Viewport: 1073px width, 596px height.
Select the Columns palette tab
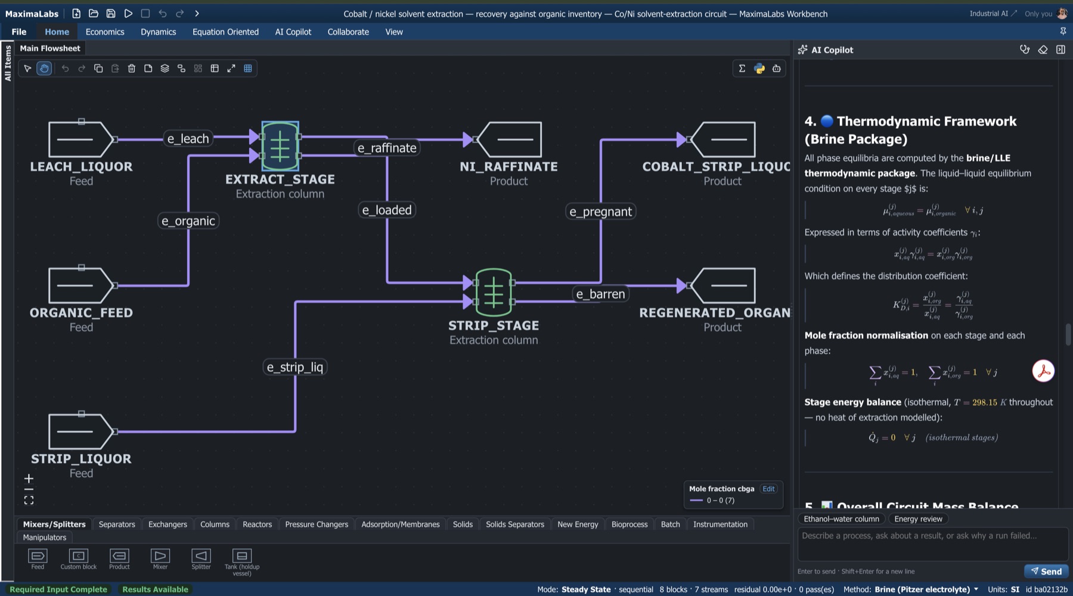tap(215, 524)
